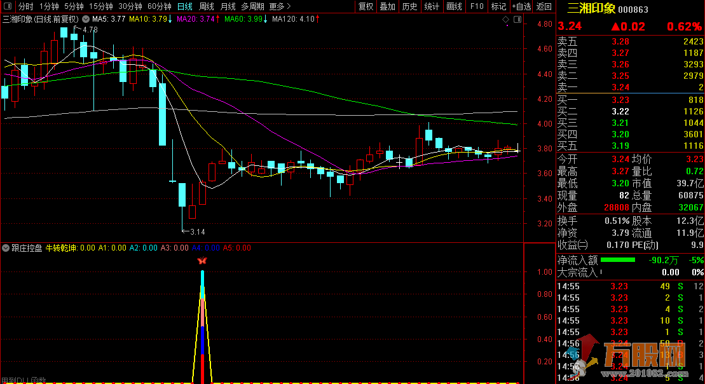Click the 卖一 ask row at 3.24
This screenshot has width=705, height=384.
pos(631,87)
